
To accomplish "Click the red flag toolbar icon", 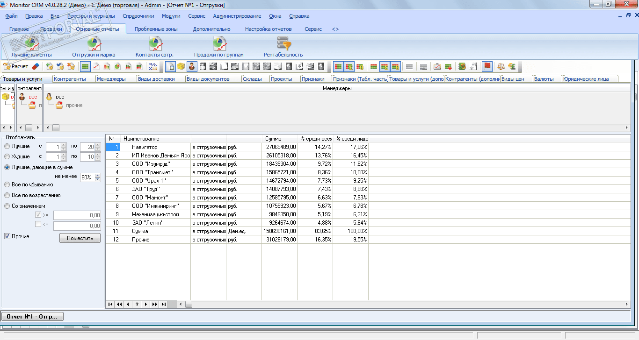I will point(487,66).
